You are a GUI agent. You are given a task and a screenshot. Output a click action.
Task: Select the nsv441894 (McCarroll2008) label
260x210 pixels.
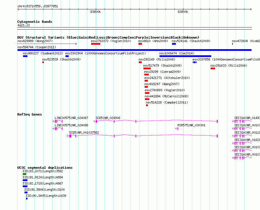pyautogui.click(x=167, y=96)
